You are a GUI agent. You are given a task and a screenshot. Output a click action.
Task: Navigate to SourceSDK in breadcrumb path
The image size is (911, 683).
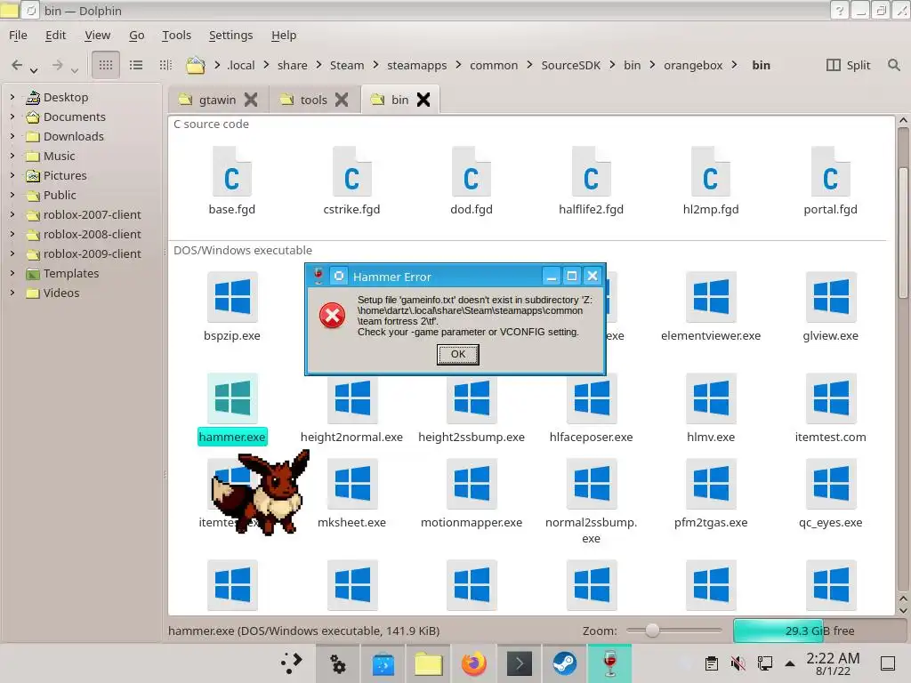coord(570,65)
